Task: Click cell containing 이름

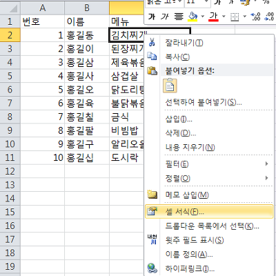Action: click(87, 21)
